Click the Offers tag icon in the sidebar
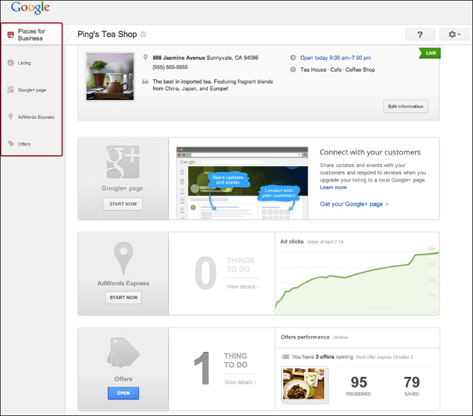This screenshot has width=473, height=416. [11, 143]
